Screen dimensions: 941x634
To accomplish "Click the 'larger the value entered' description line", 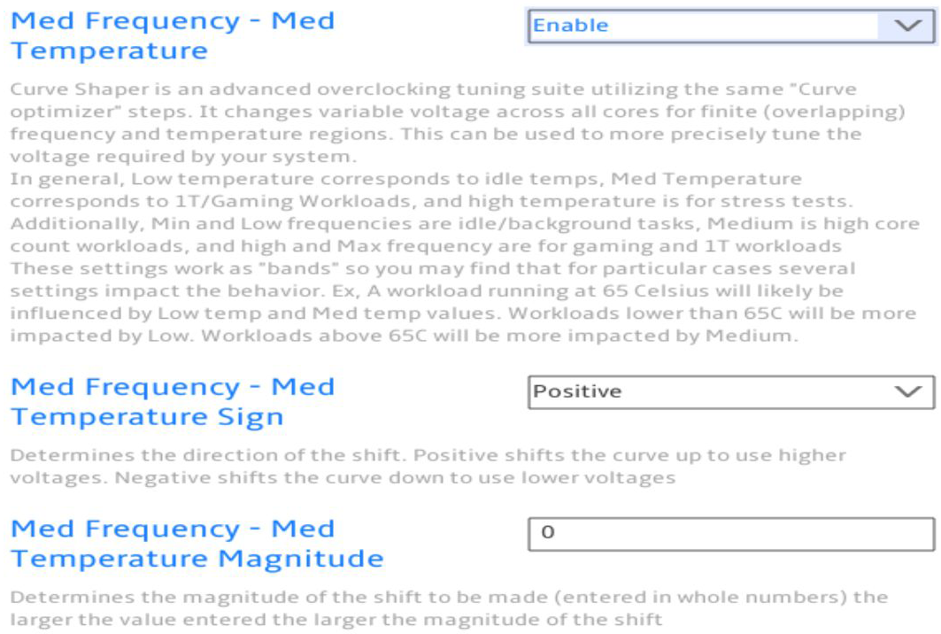I will pyautogui.click(x=336, y=619).
